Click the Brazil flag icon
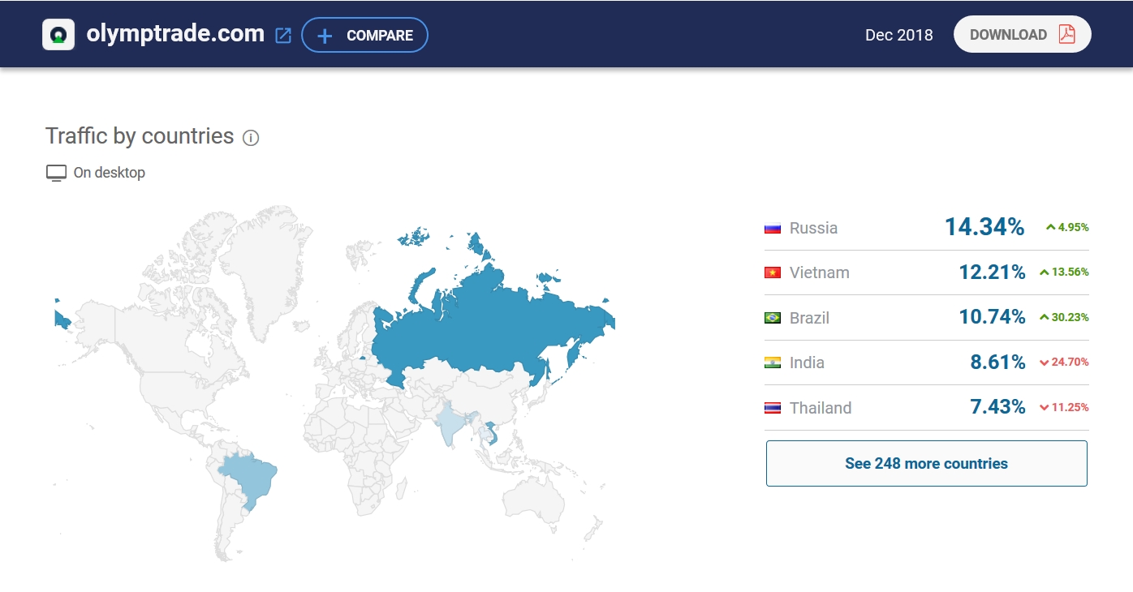The image size is (1133, 592). coord(773,318)
